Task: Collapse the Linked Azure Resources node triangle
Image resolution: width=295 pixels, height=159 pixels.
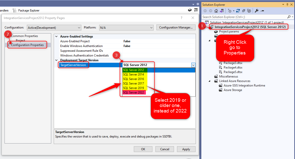Action: coord(209,81)
